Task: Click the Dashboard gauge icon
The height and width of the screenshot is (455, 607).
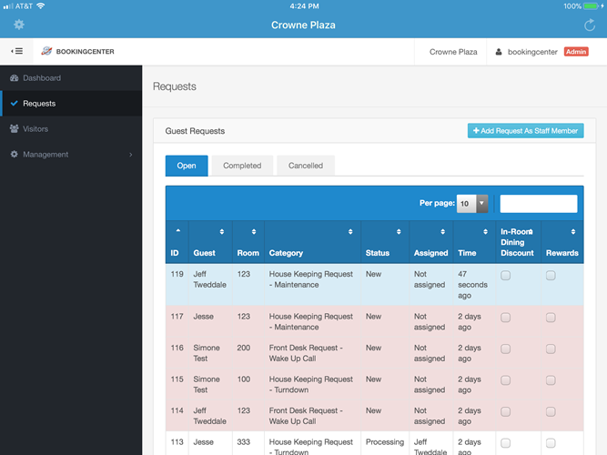Action: [15, 78]
